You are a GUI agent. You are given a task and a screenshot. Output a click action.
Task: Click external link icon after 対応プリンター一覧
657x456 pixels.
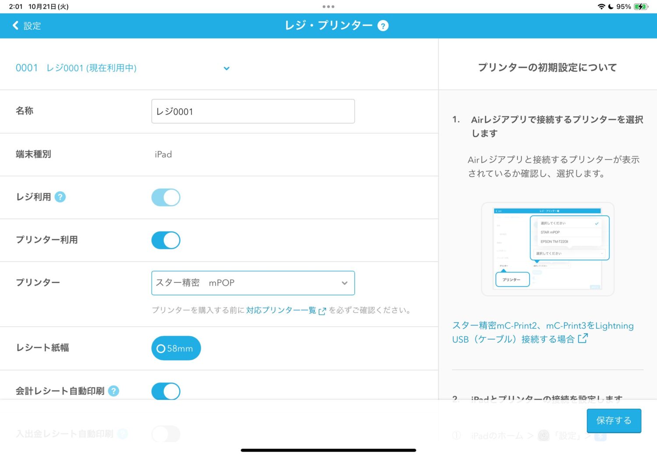322,311
